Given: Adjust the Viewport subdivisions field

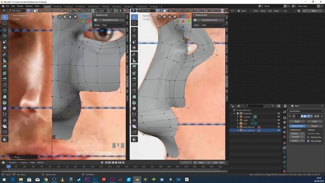Looking at the screenshot, I should click(x=297, y=137).
